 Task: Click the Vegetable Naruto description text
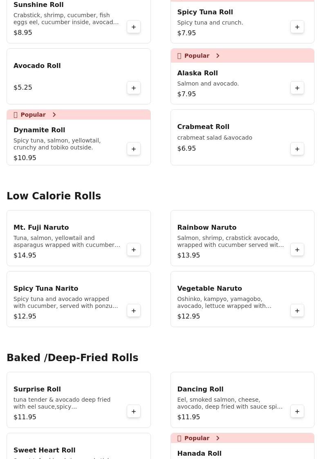tap(224, 303)
